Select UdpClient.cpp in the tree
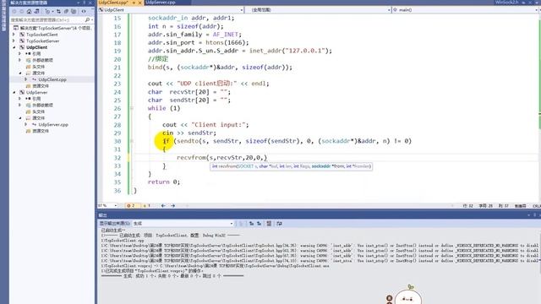 point(52,79)
